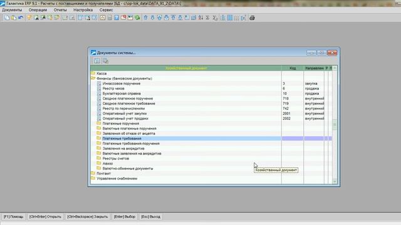Click document icon beside Бухгалтерская справка
Image resolution: width=401 pixels, height=225 pixels.
click(x=99, y=93)
